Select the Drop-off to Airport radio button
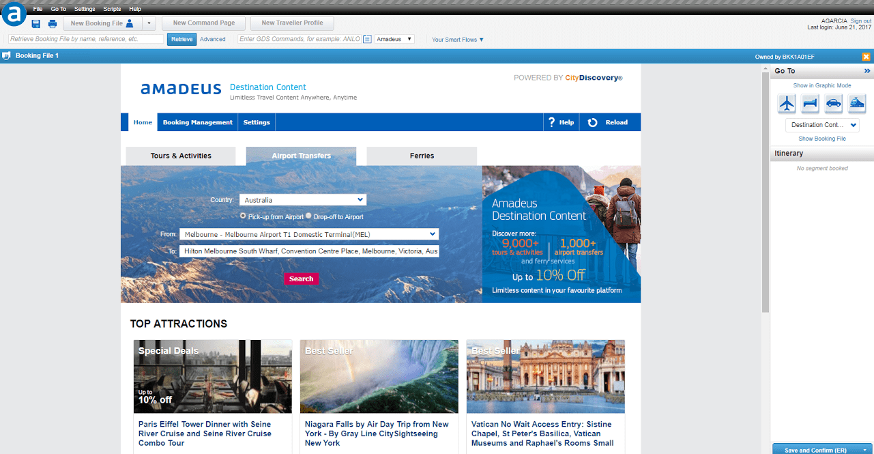This screenshot has width=874, height=454. 308,216
